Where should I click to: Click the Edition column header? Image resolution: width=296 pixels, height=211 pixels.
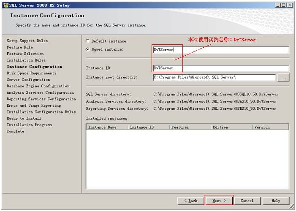click(x=231, y=127)
